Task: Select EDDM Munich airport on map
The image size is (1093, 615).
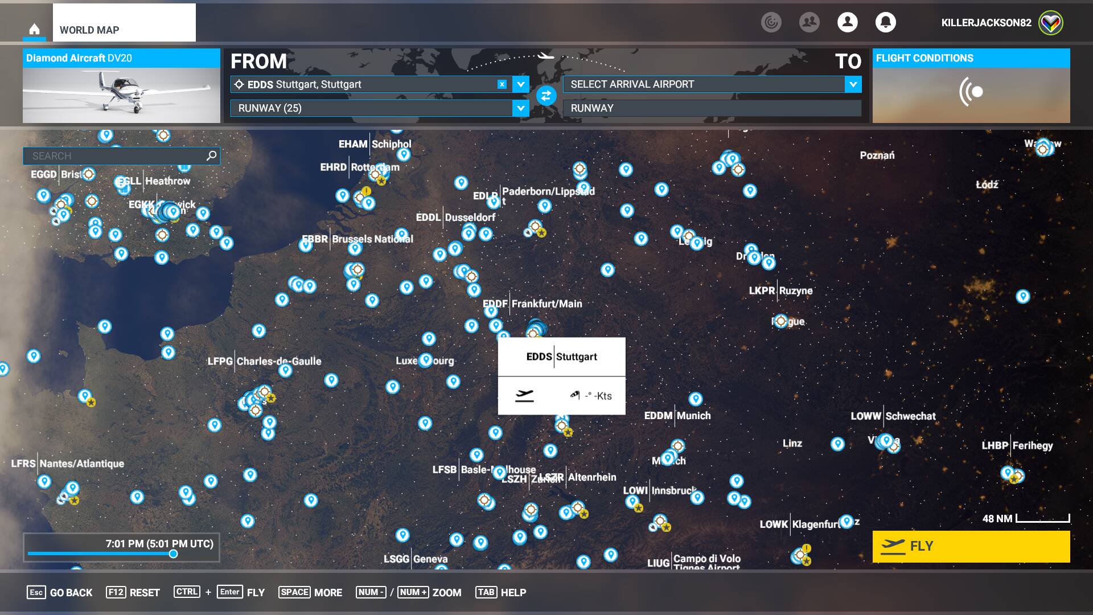Action: point(677,416)
